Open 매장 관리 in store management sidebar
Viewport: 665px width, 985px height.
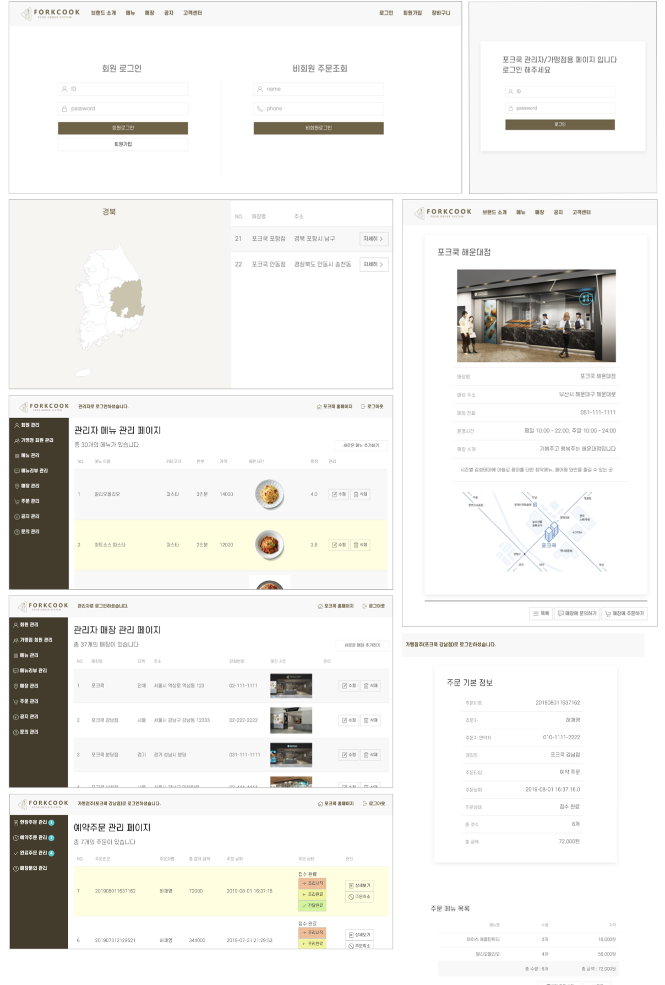(x=25, y=686)
